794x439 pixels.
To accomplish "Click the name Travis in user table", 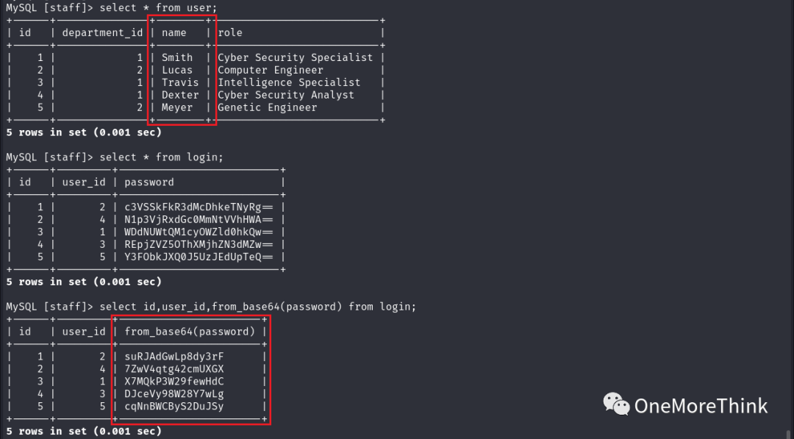I will click(x=180, y=82).
